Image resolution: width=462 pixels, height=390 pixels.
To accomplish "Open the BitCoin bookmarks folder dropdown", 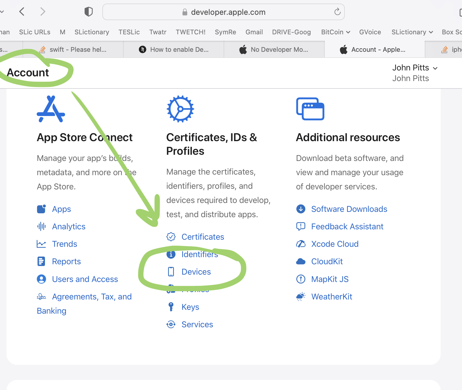I will [x=336, y=32].
